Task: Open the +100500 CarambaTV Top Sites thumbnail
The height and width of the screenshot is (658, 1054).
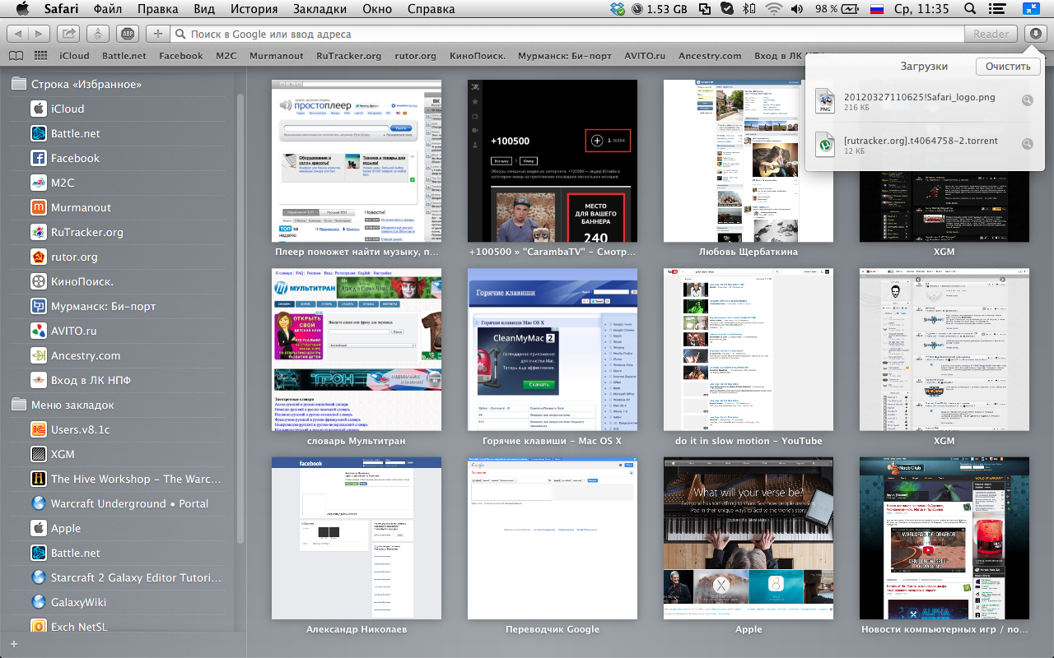Action: point(553,160)
